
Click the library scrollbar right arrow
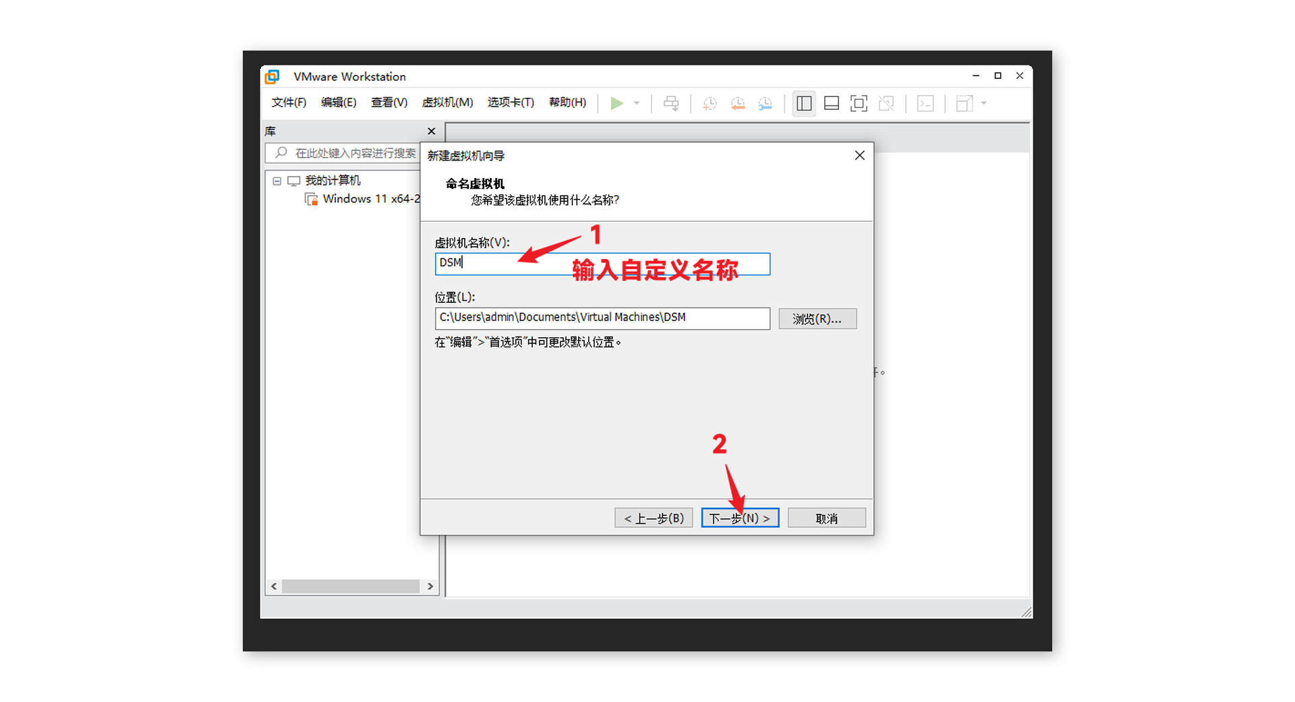click(x=430, y=587)
